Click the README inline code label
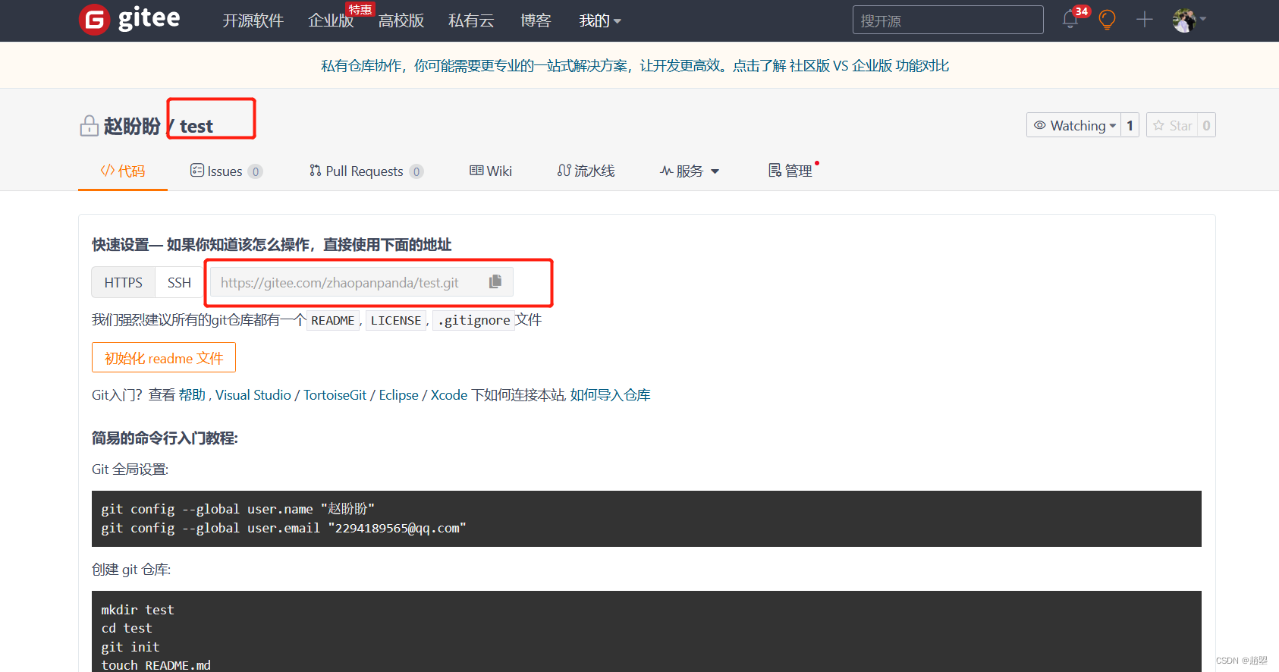This screenshot has height=672, width=1279. coord(332,320)
